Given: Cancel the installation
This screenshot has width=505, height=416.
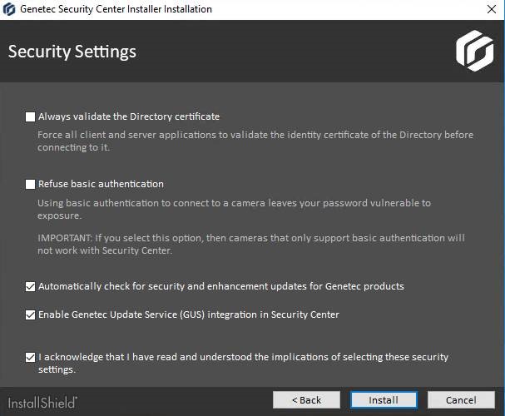Looking at the screenshot, I should click(461, 400).
